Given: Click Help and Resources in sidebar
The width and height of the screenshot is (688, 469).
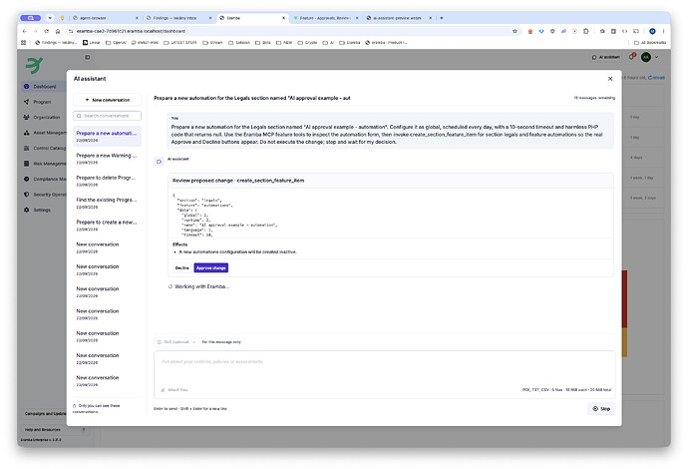Looking at the screenshot, I should click(x=43, y=430).
